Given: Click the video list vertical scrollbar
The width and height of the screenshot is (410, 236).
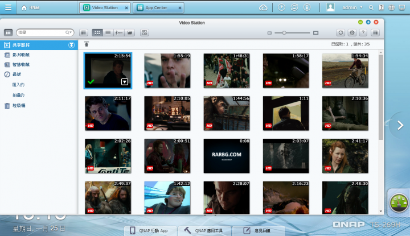Looking at the screenshot, I should [x=381, y=97].
